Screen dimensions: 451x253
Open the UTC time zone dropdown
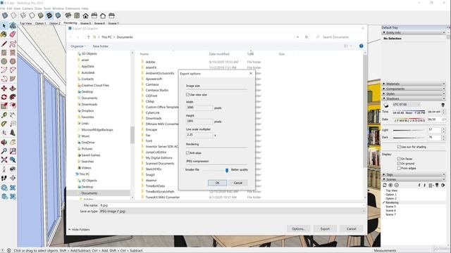(x=407, y=105)
